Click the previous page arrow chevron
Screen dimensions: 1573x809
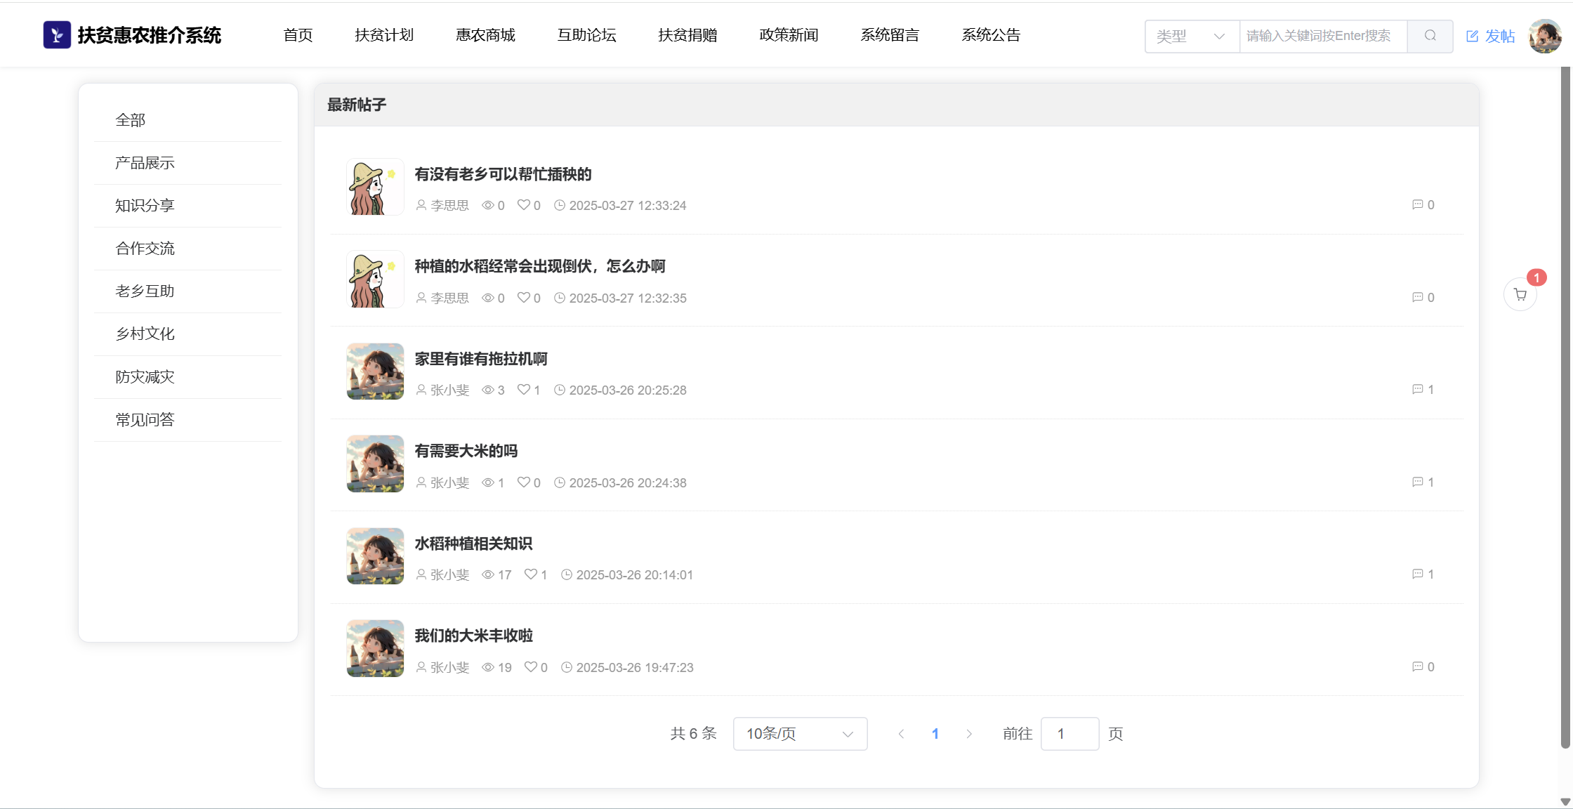[x=901, y=734]
